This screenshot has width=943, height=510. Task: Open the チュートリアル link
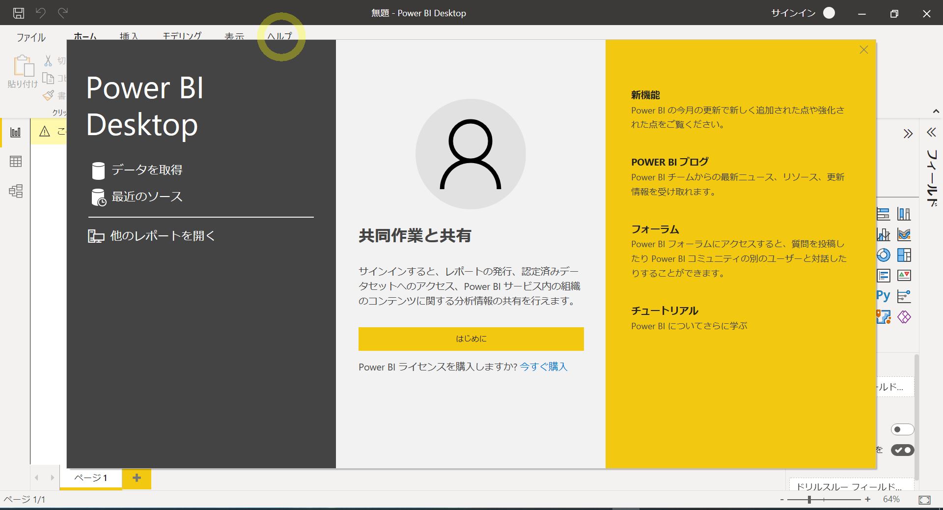pyautogui.click(x=665, y=311)
